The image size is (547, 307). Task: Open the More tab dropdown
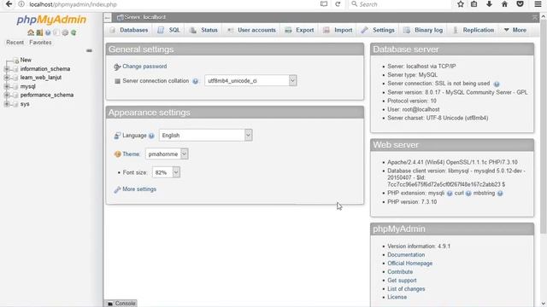coord(515,30)
